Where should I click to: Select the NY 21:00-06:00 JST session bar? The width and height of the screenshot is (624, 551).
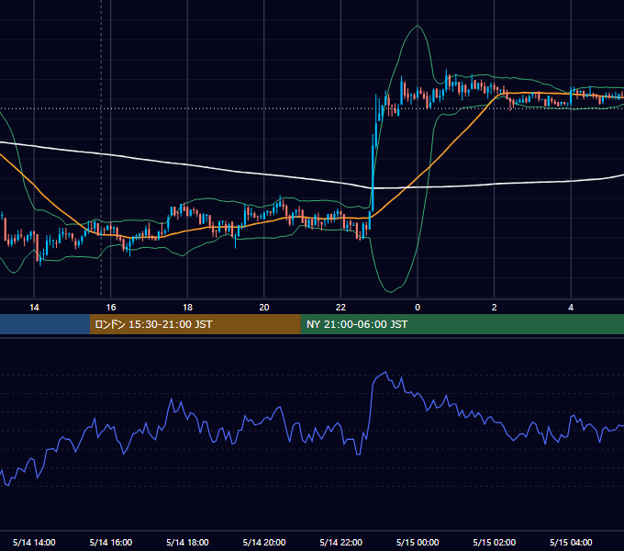462,324
